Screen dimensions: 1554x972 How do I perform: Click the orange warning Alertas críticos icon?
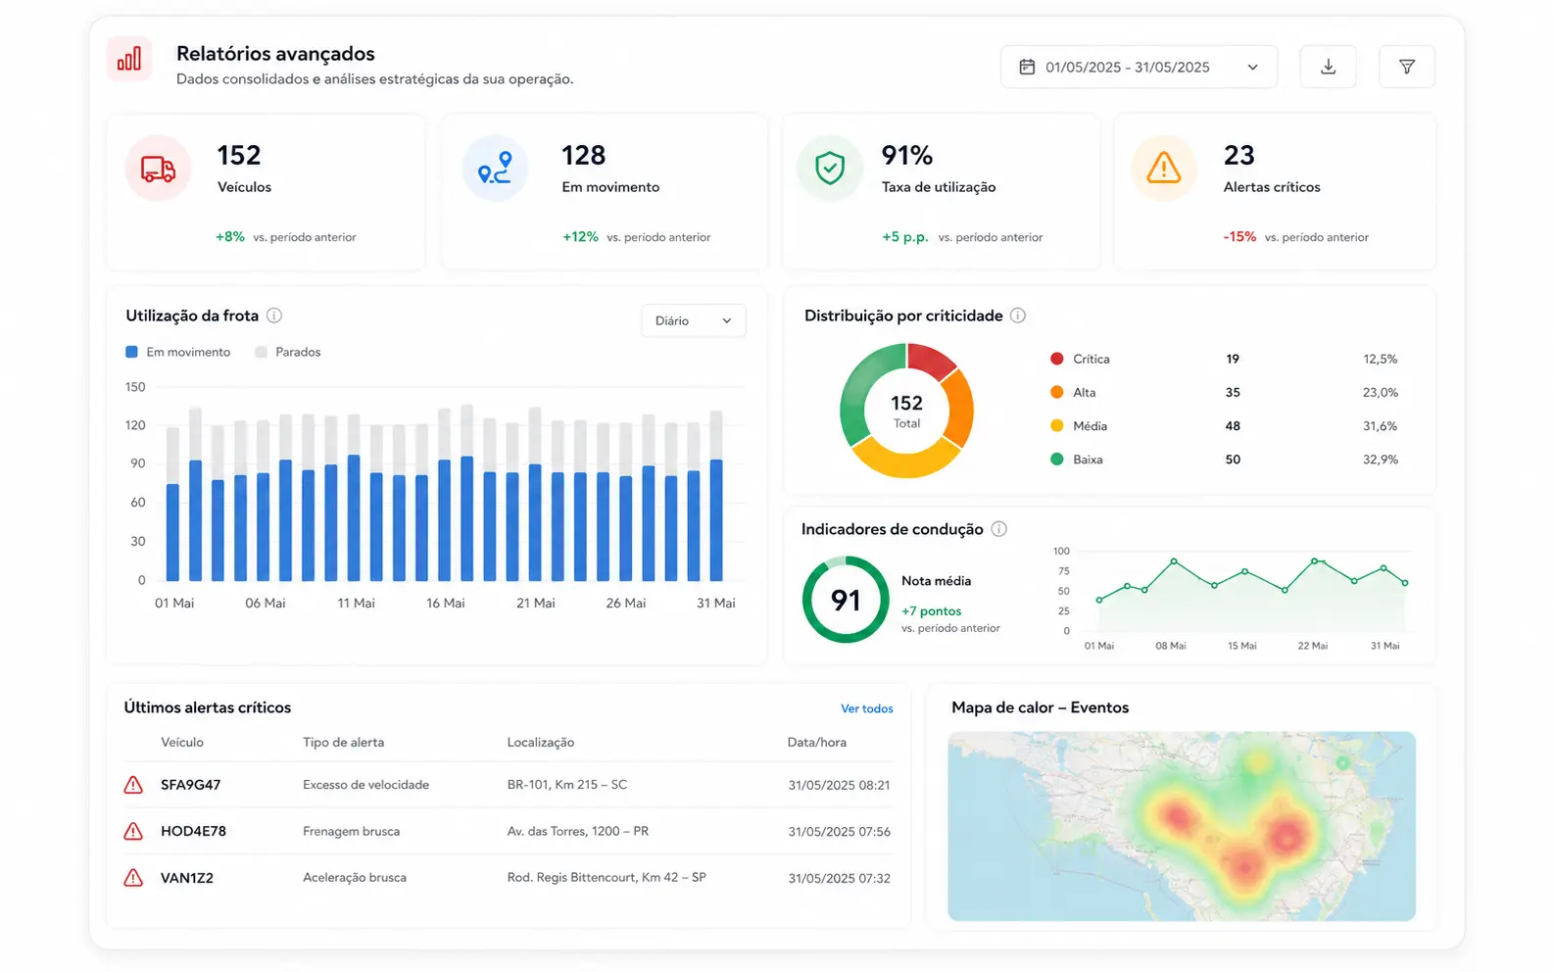1163,169
